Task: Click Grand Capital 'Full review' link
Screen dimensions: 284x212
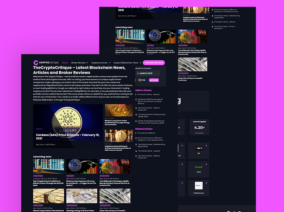Action: (x=199, y=133)
